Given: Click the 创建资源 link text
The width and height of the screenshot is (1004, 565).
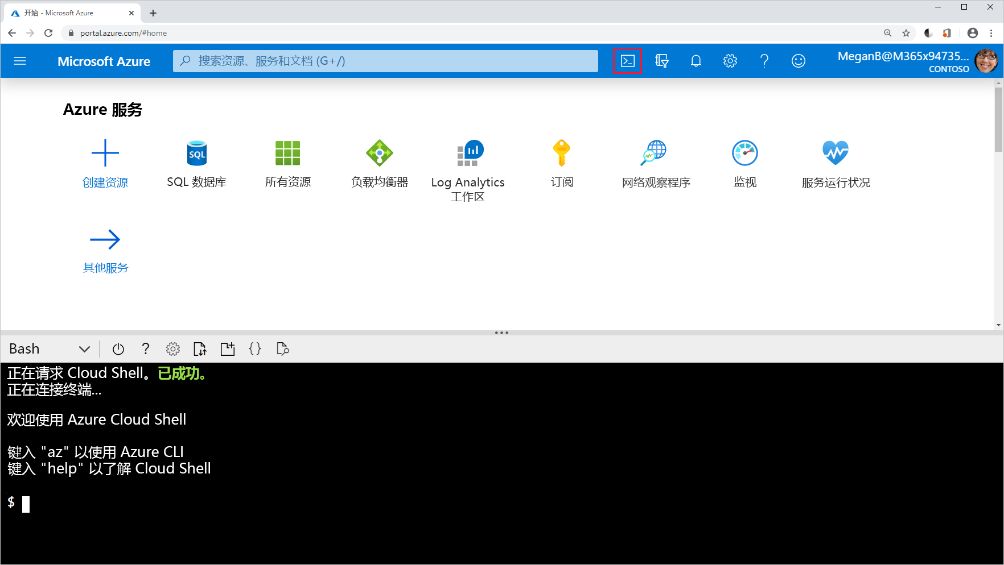Looking at the screenshot, I should pyautogui.click(x=105, y=182).
